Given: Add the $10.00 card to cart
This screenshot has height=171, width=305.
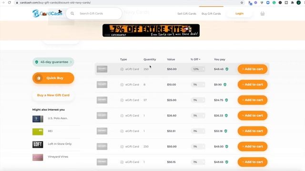Looking at the screenshot, I should click(x=253, y=85).
